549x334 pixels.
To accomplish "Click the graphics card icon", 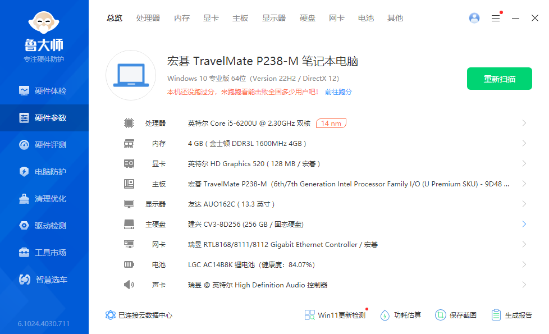I will coord(129,163).
